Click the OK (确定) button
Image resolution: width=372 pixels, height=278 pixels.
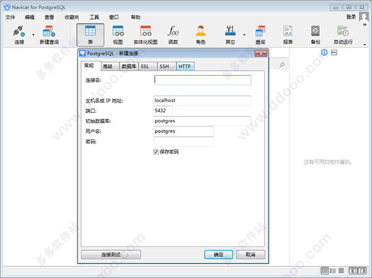click(218, 254)
